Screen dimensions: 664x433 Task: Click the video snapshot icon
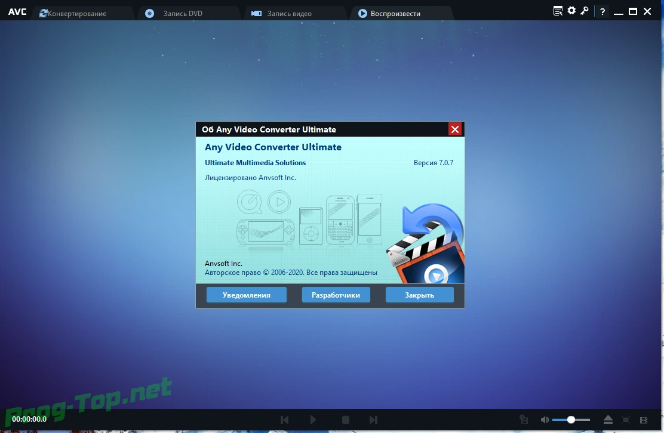(524, 419)
